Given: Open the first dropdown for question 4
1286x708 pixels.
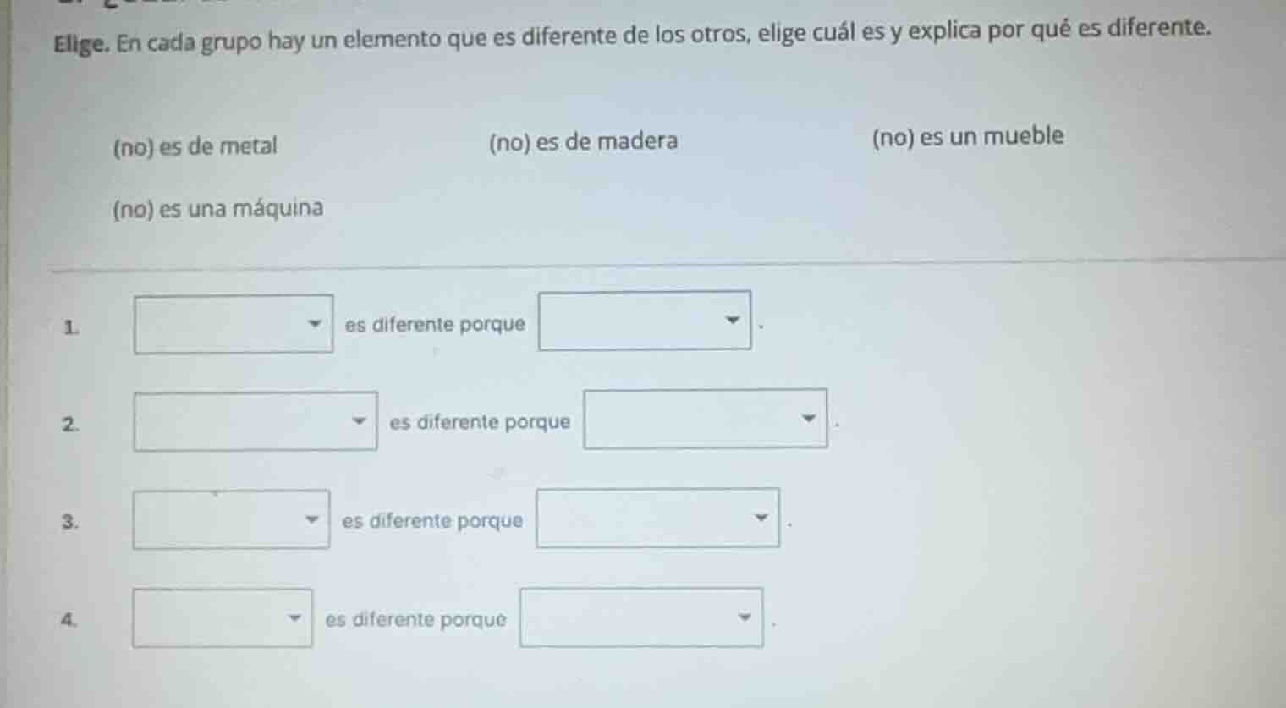Looking at the screenshot, I should tap(223, 619).
